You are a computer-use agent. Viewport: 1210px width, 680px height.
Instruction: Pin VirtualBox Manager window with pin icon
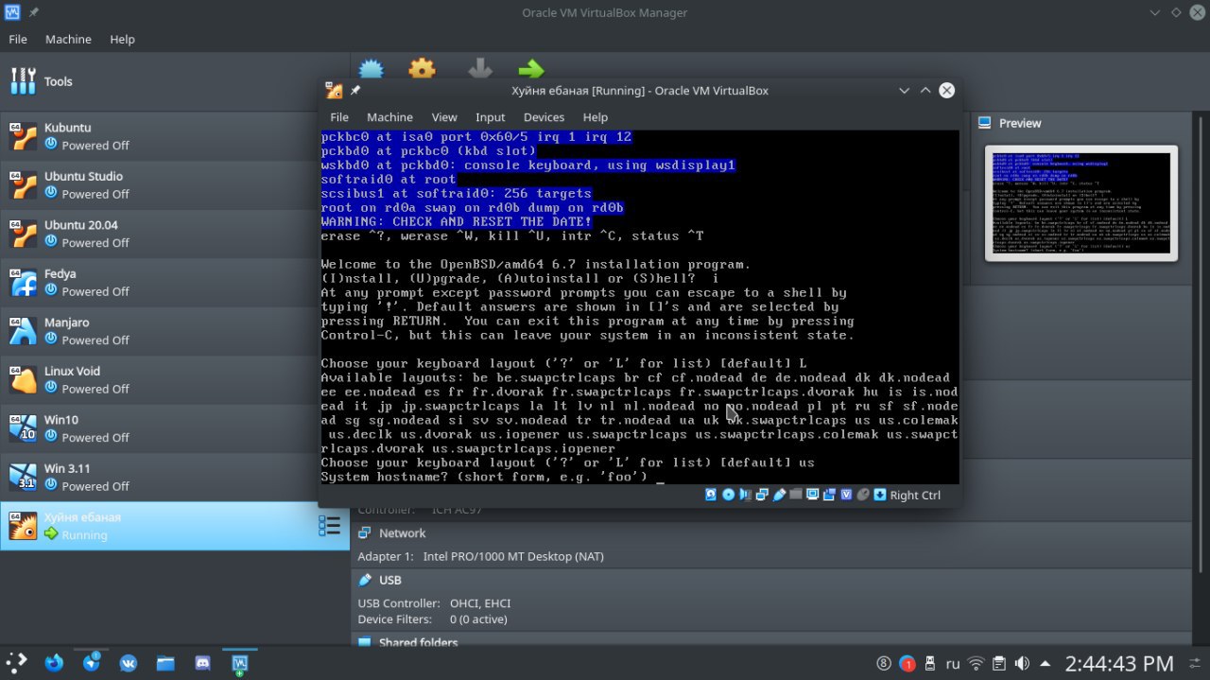(x=34, y=12)
